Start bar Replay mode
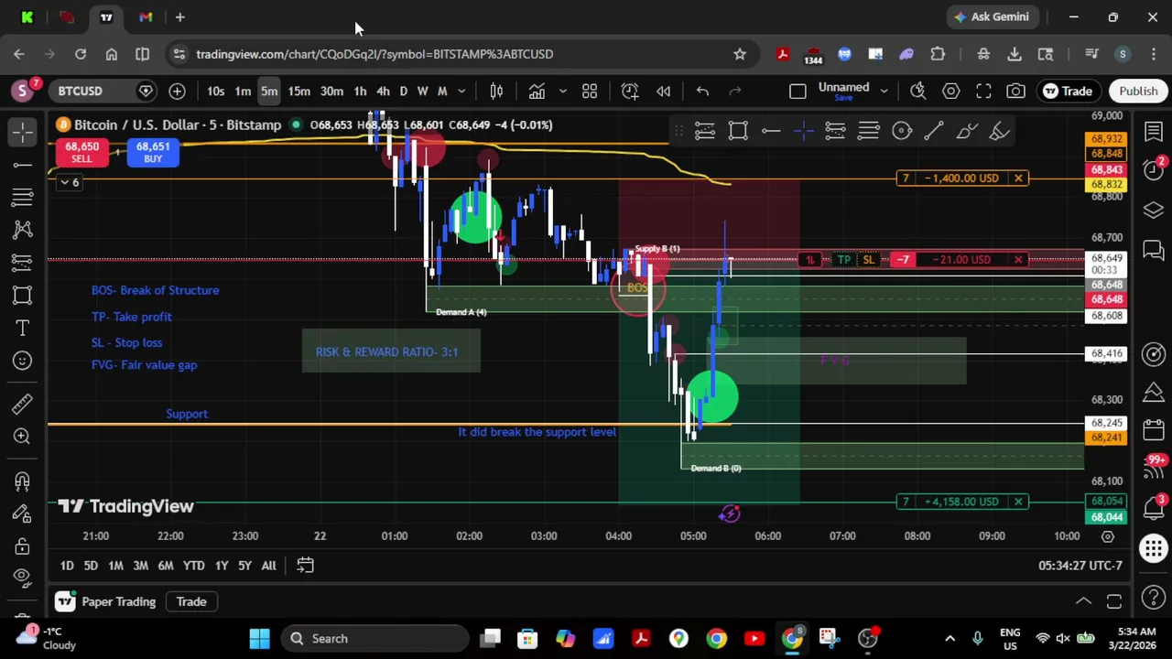Screen dimensions: 1172x659 [664, 91]
